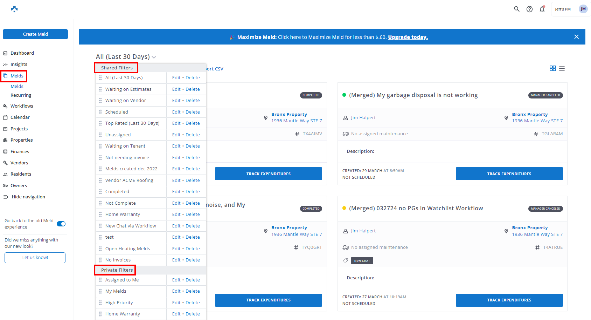Select the Recurring submenu item
Image resolution: width=591 pixels, height=320 pixels.
21,95
